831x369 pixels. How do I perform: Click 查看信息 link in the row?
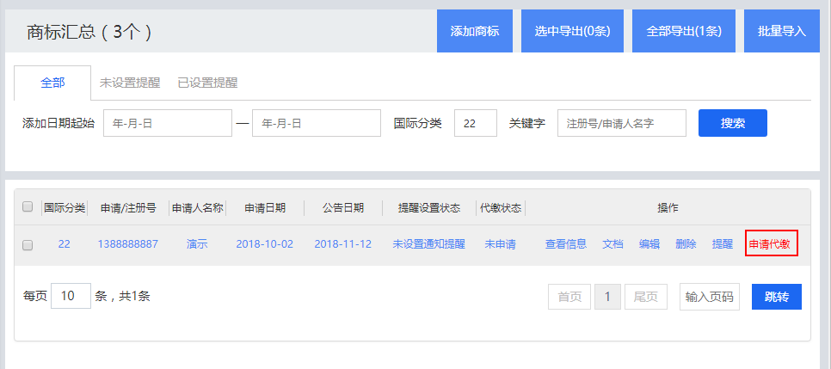[565, 244]
